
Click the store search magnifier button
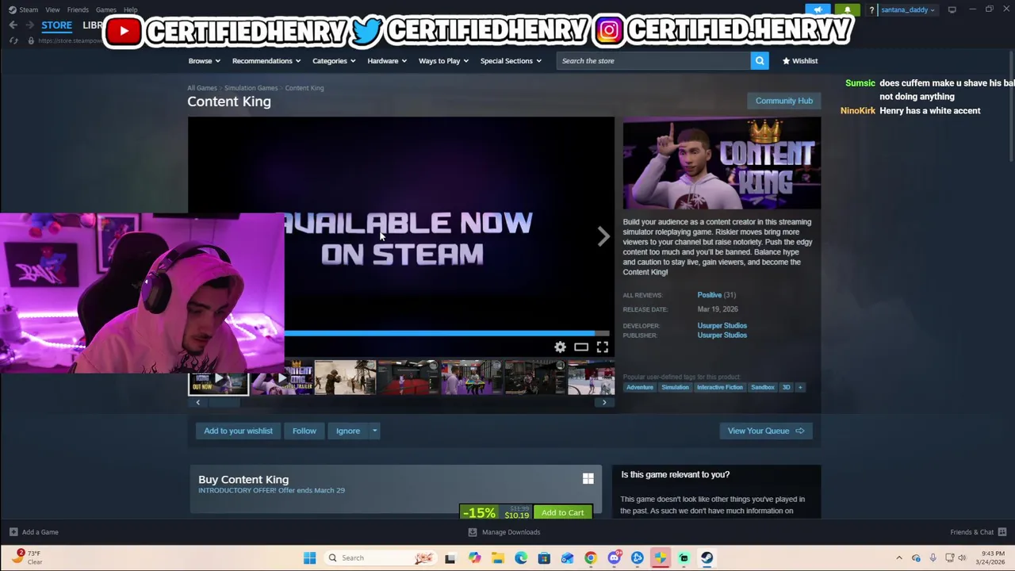[760, 61]
